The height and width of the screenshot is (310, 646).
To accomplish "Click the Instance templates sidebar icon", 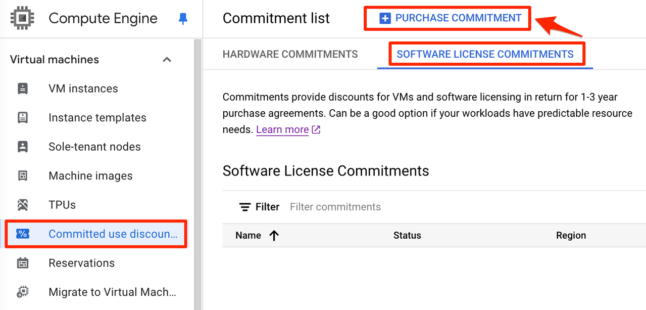I will [x=23, y=118].
